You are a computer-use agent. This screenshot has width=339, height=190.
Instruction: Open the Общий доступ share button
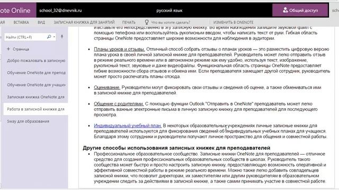click(300, 10)
